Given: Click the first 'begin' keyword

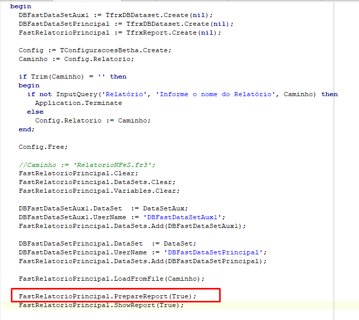Looking at the screenshot, I should pyautogui.click(x=21, y=6).
